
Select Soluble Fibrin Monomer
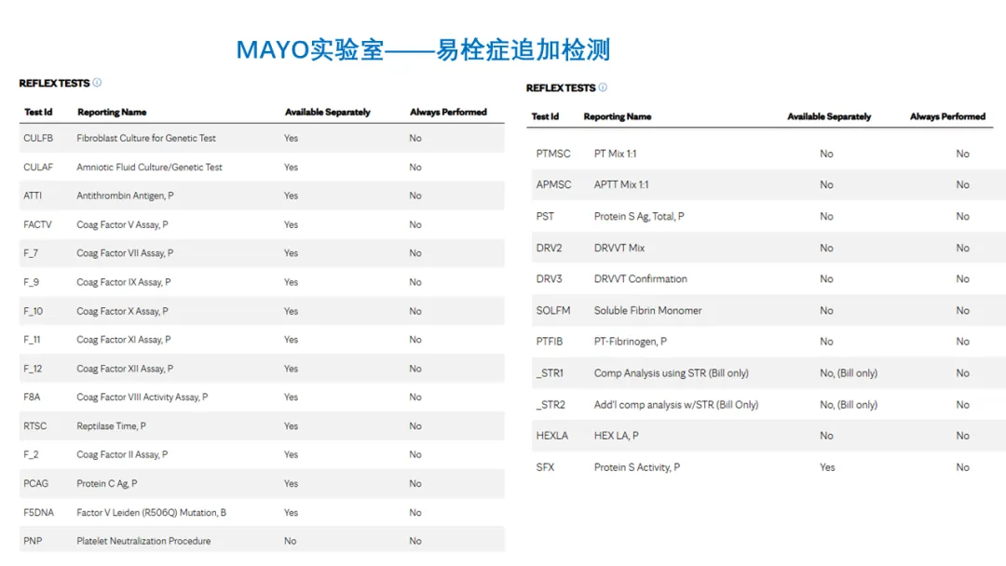[x=648, y=310]
